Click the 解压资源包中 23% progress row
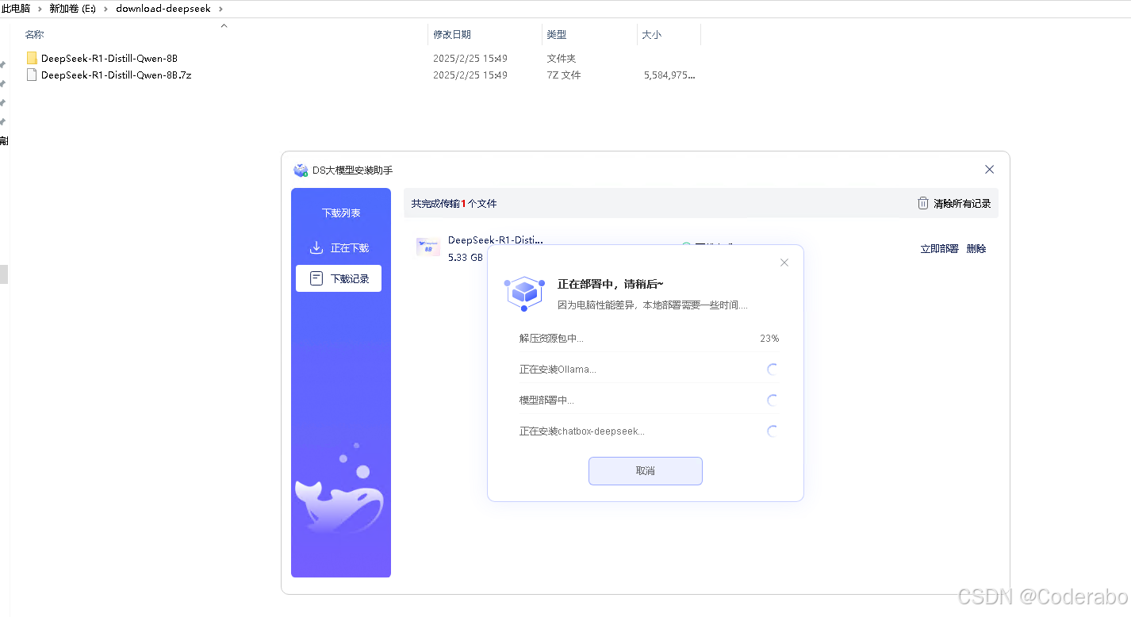Screen dimensions: 1131x617 (650, 338)
